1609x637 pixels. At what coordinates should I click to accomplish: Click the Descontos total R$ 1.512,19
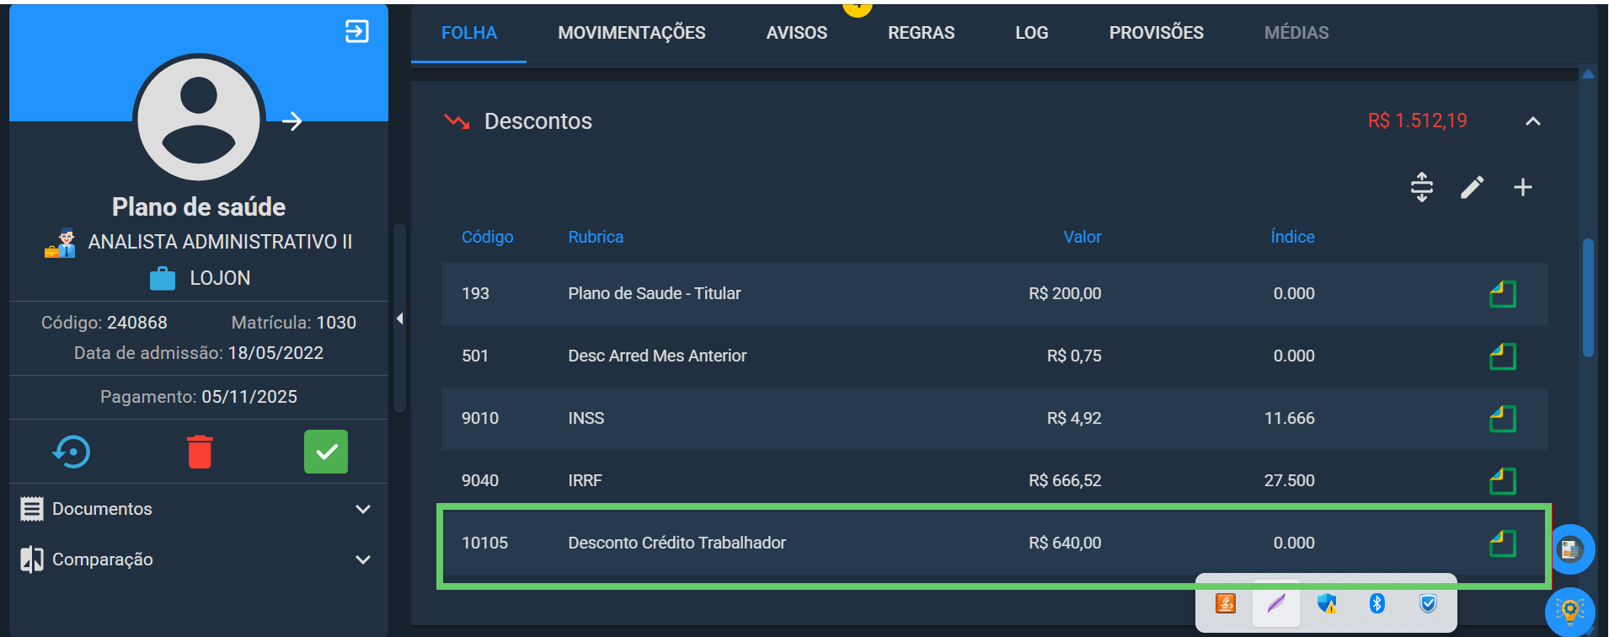coord(1418,120)
